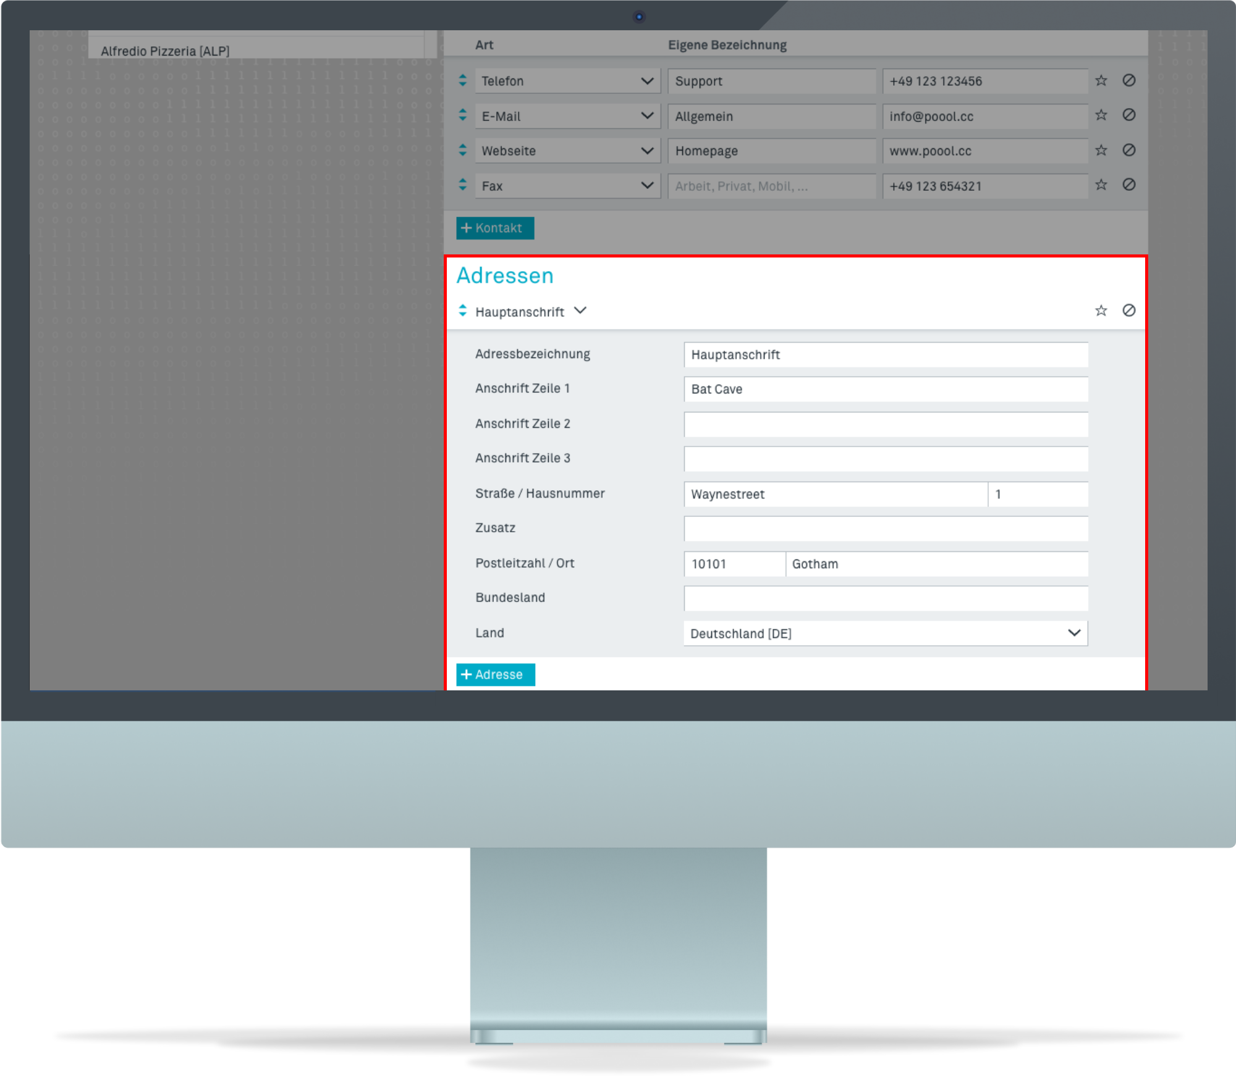This screenshot has height=1080, width=1236.
Task: Click the reorder arrows for E-Mail row
Action: click(x=462, y=115)
